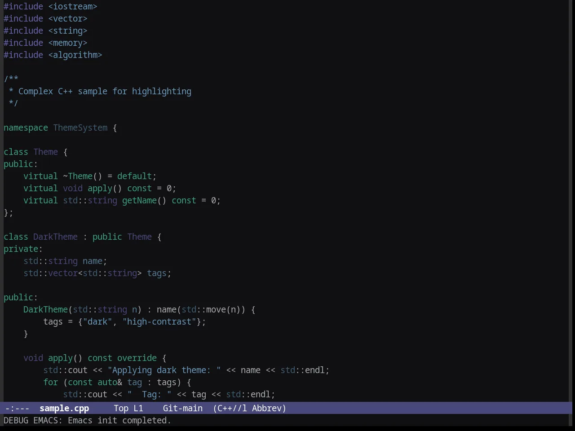
Task: Click the Abbrev minor mode indicator
Action: coord(269,408)
